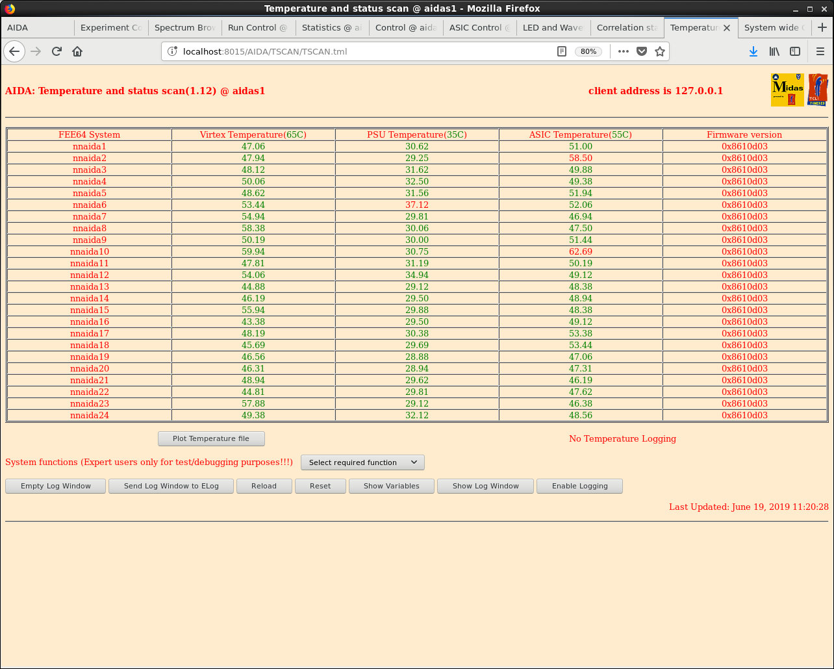This screenshot has height=669, width=834.
Task: Click the Enable Logging button
Action: 579,486
